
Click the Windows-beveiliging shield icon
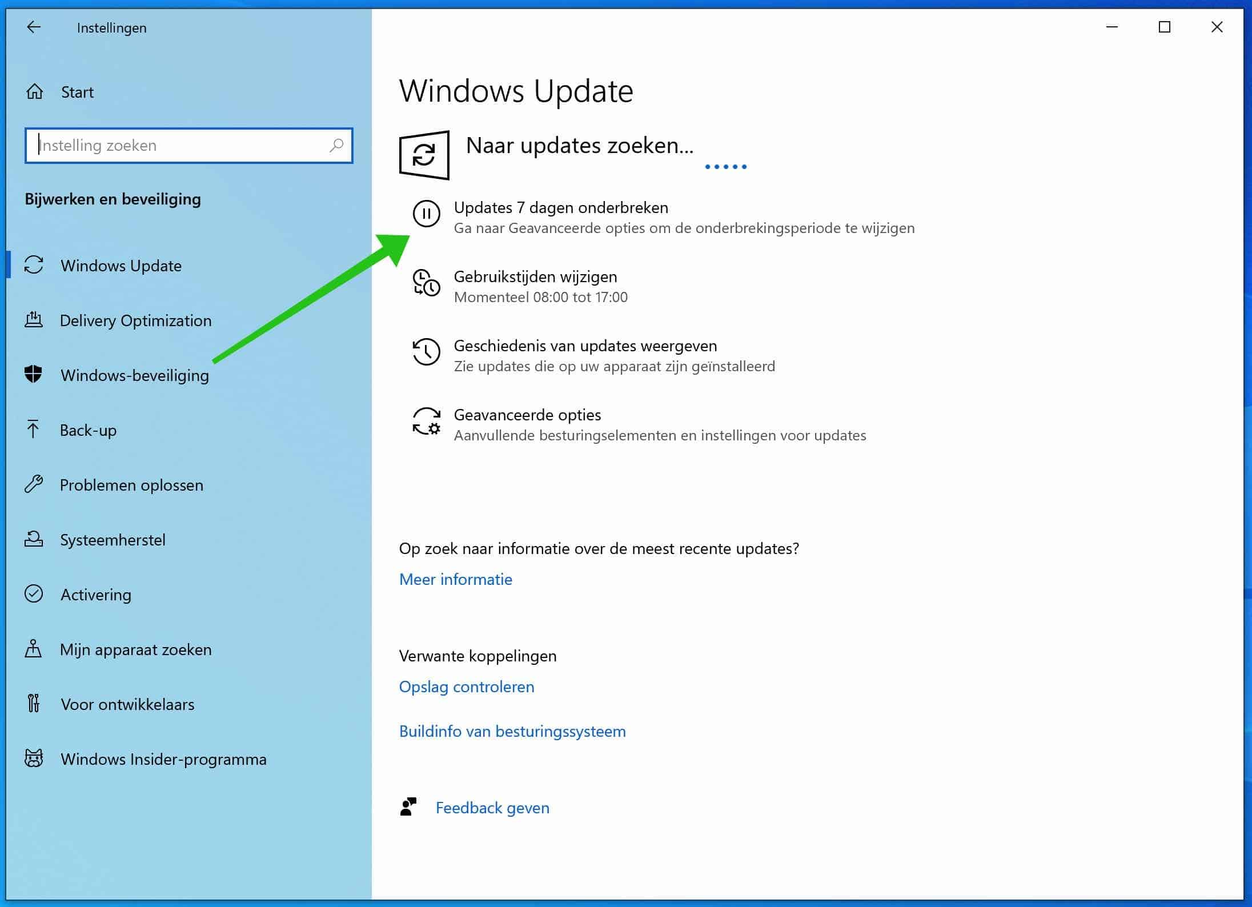(x=34, y=375)
